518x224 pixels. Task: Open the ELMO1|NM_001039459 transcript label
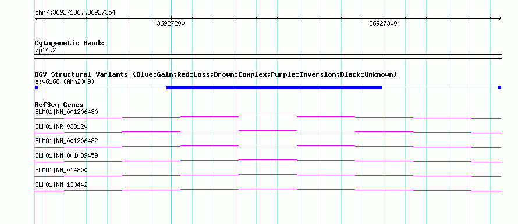point(66,155)
